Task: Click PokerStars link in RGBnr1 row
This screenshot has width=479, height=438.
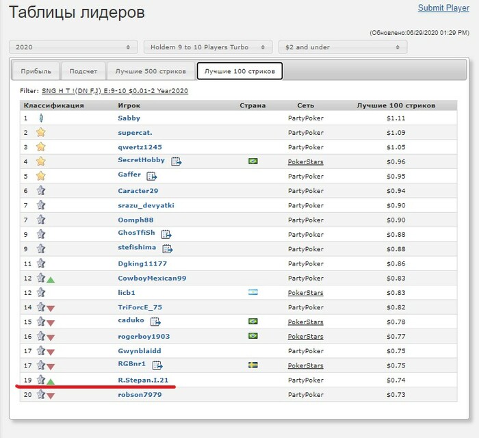Action: click(305, 365)
